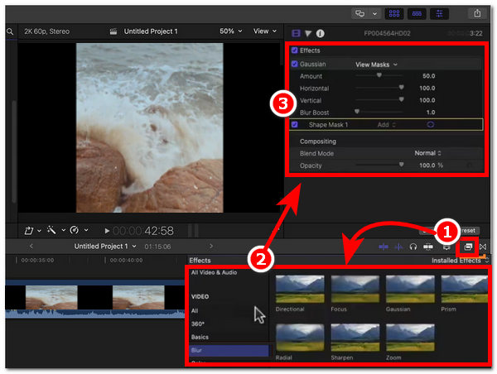Select the Basics effects category
The image size is (497, 374).
pyautogui.click(x=200, y=337)
